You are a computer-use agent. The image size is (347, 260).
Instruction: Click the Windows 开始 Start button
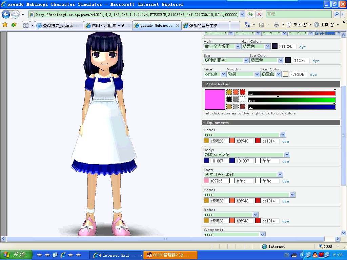pos(16,255)
